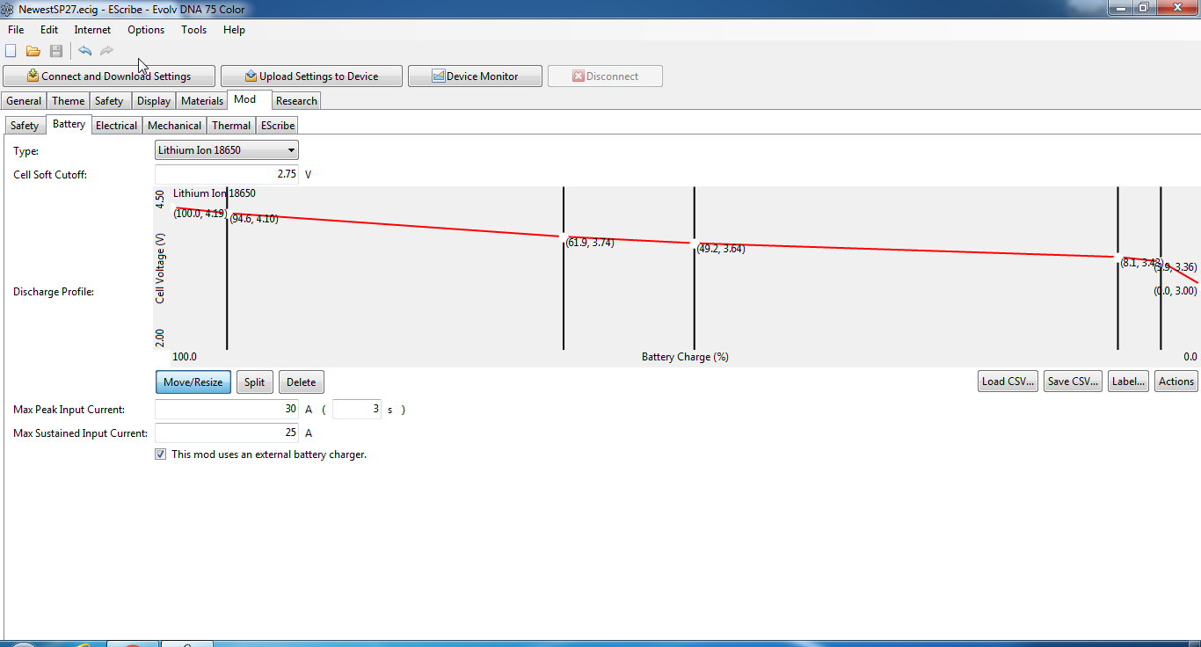Open the Internet menu

pyautogui.click(x=92, y=30)
